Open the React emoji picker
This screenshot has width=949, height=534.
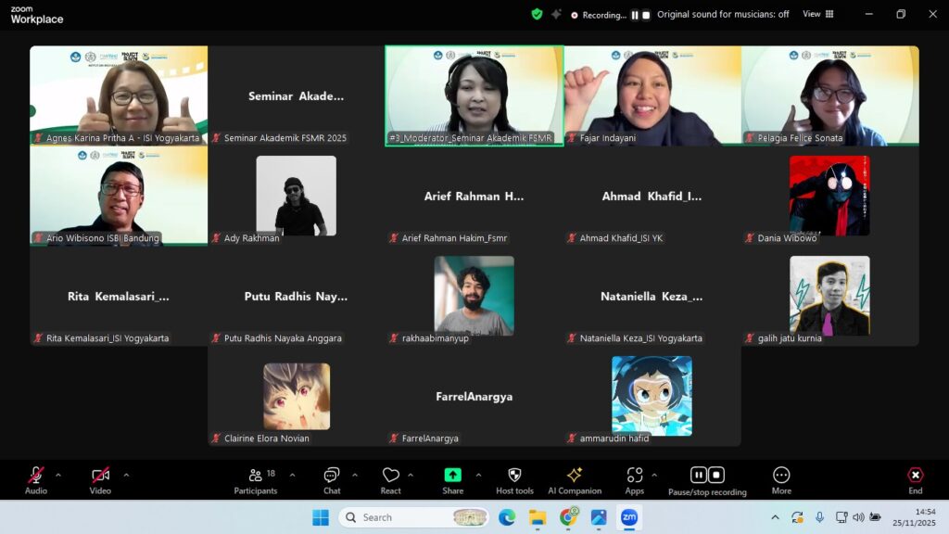coord(390,477)
